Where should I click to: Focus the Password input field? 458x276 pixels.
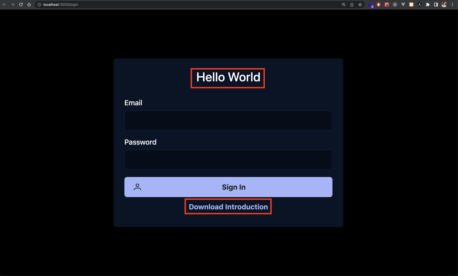pyautogui.click(x=228, y=160)
